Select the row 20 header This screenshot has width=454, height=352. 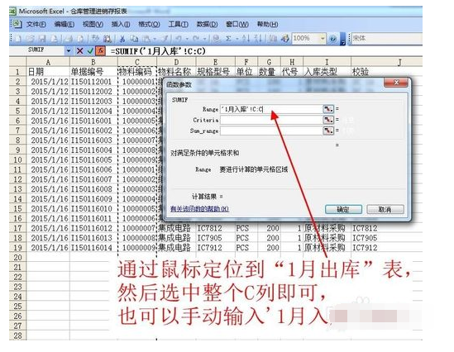tap(17, 257)
